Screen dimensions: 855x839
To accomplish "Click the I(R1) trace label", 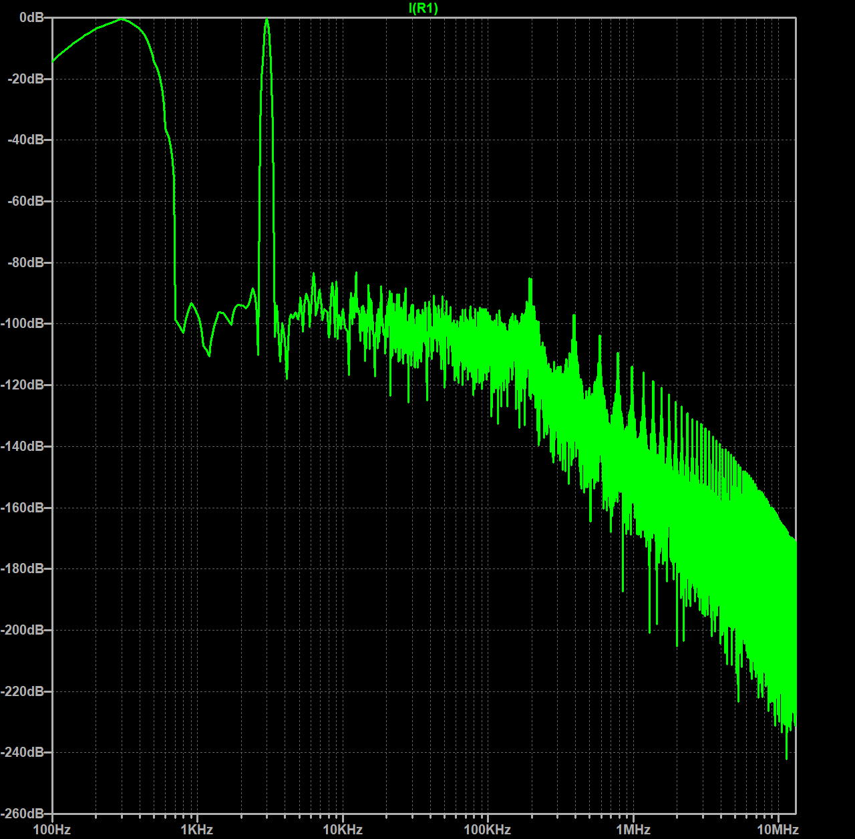I will tap(423, 8).
